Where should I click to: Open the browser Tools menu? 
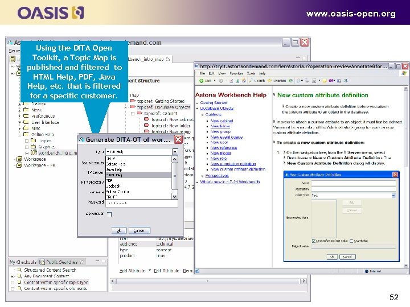coord(251,73)
